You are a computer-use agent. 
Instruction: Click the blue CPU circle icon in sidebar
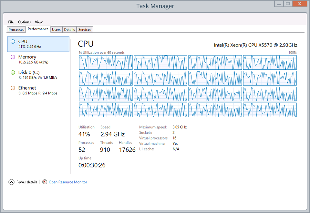[13, 41]
